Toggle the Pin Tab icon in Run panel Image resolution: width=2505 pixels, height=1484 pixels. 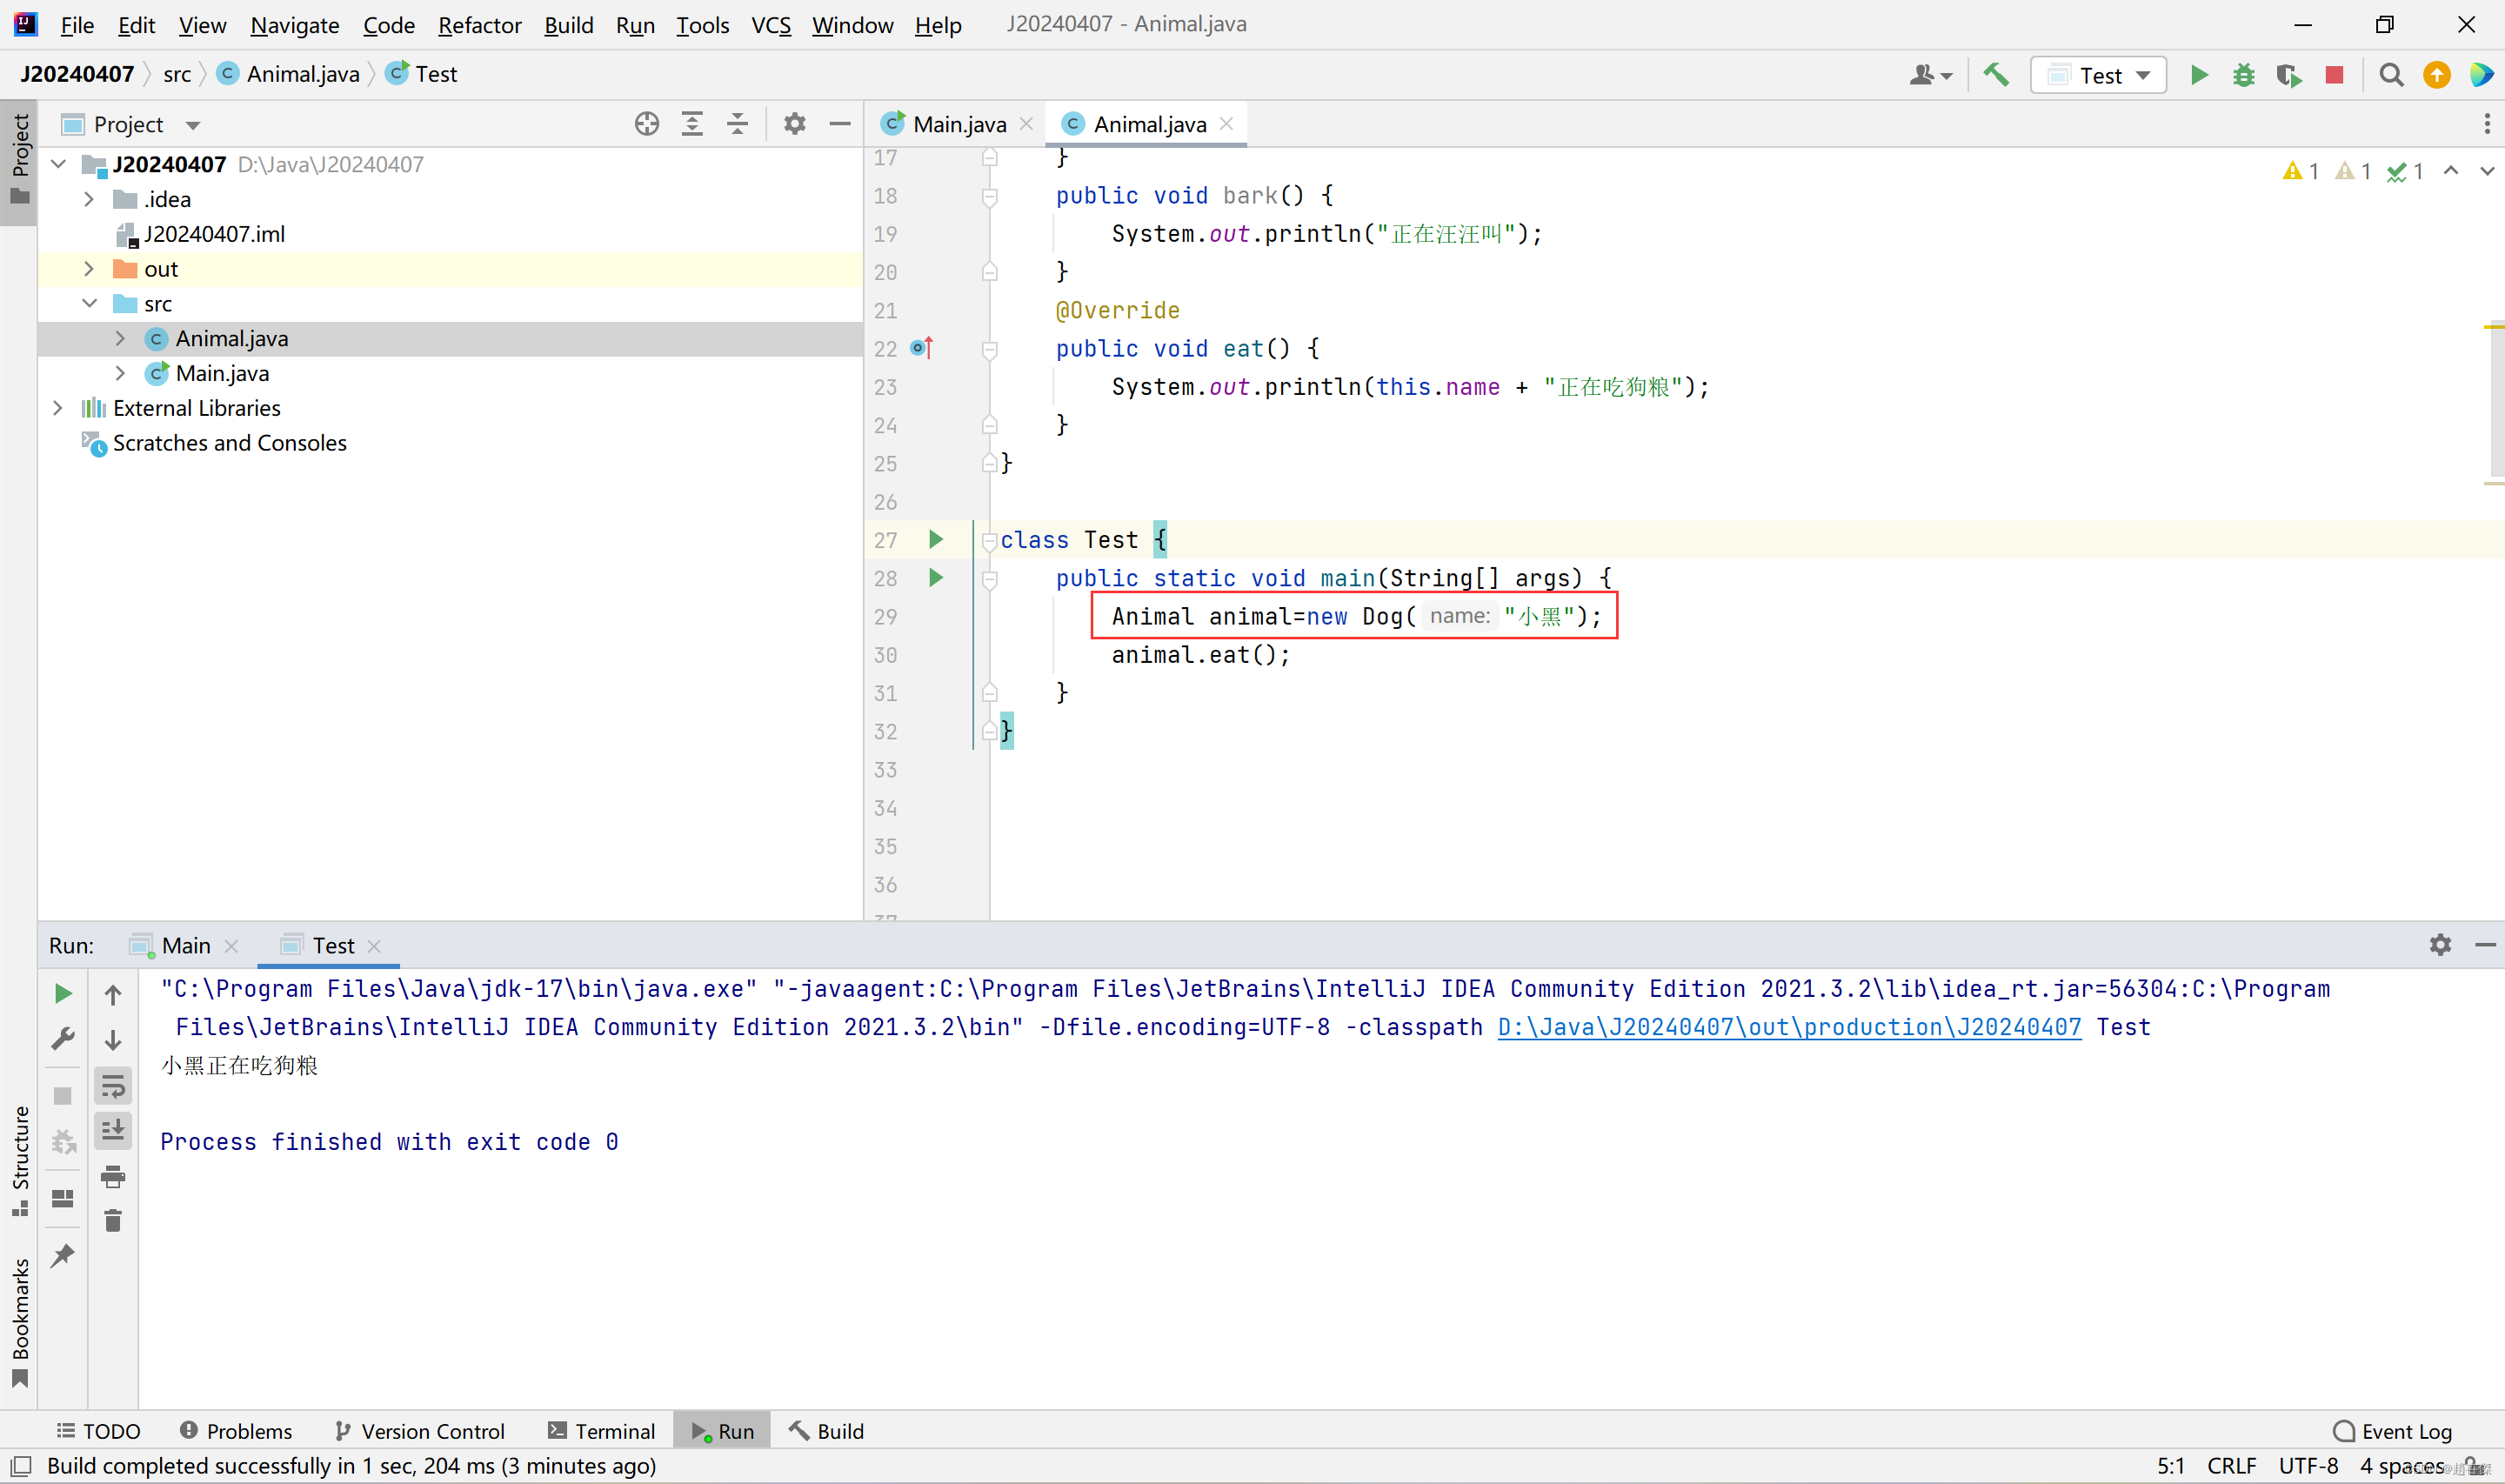click(x=63, y=1255)
